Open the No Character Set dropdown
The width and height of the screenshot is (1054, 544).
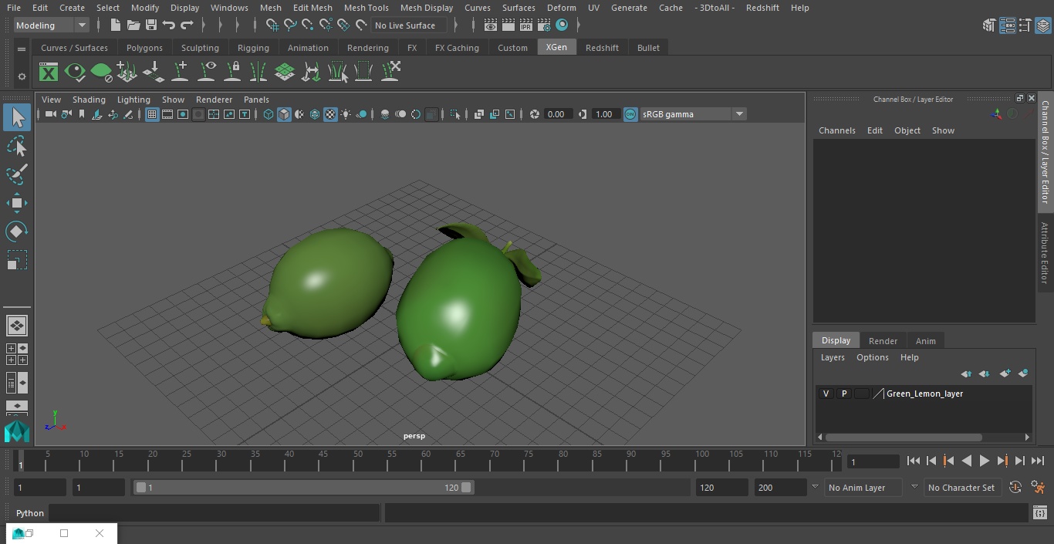pos(961,488)
